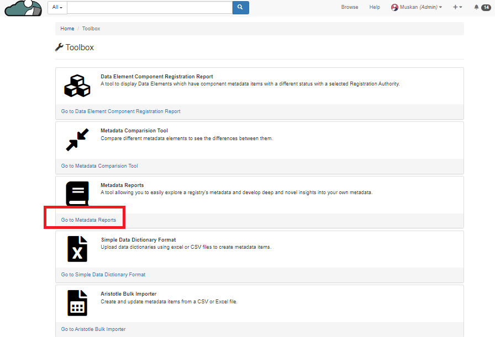Open Go to Simple Data Dictionary Format link
495x337 pixels.
(103, 275)
